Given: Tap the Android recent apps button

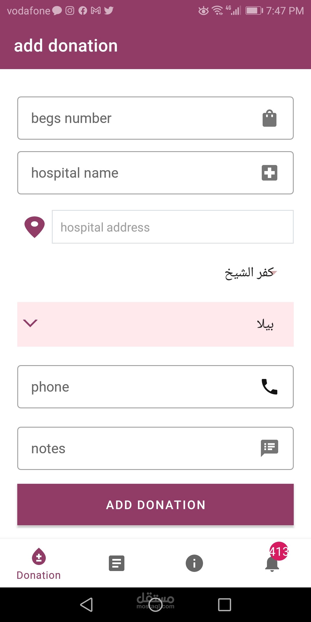Looking at the screenshot, I should click(225, 604).
